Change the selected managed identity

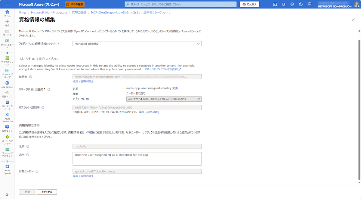pyautogui.click(x=175, y=88)
